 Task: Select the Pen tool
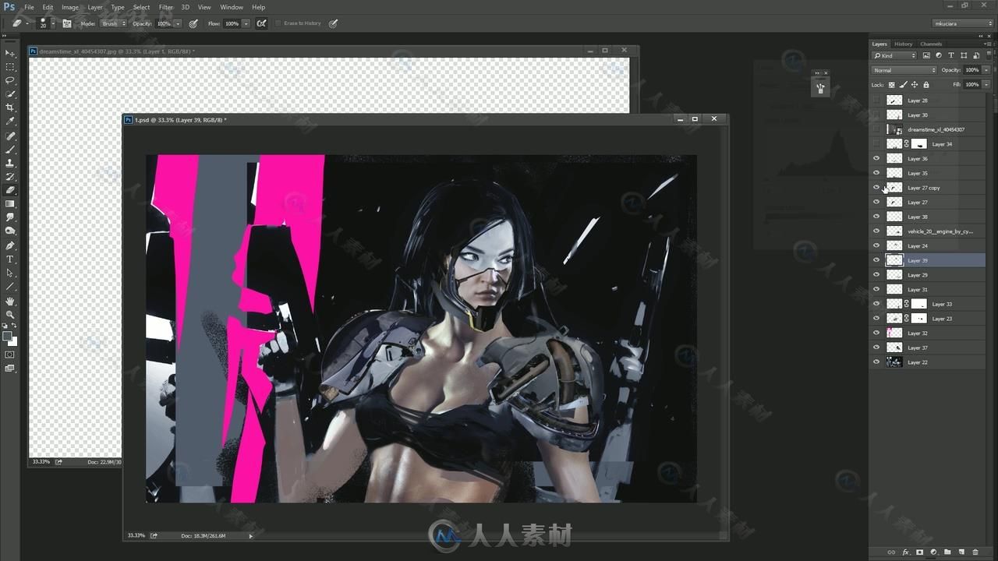10,245
